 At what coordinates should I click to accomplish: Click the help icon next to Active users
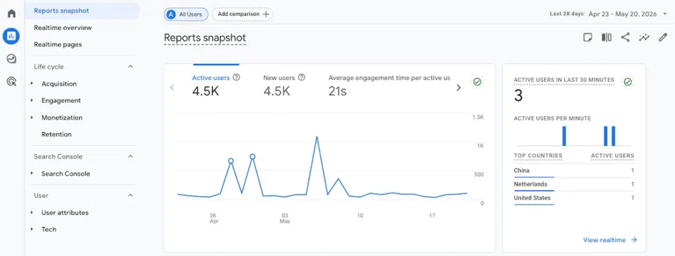coord(237,78)
